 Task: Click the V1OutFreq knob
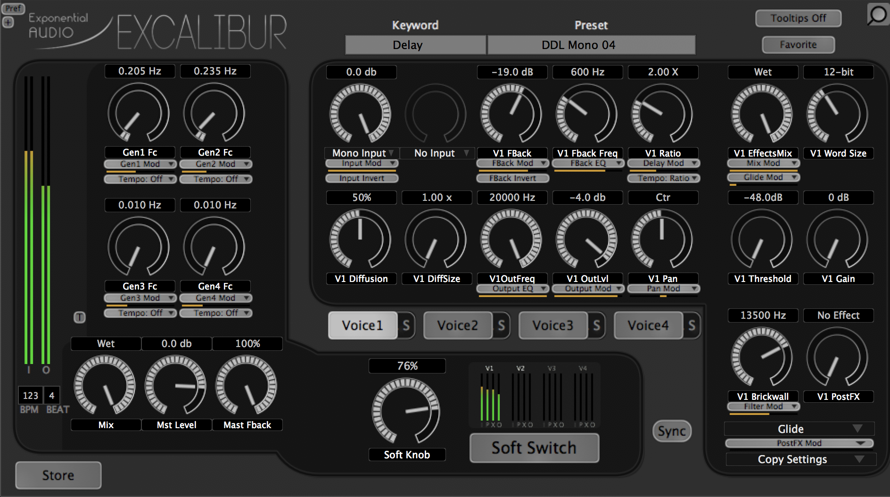coord(511,239)
